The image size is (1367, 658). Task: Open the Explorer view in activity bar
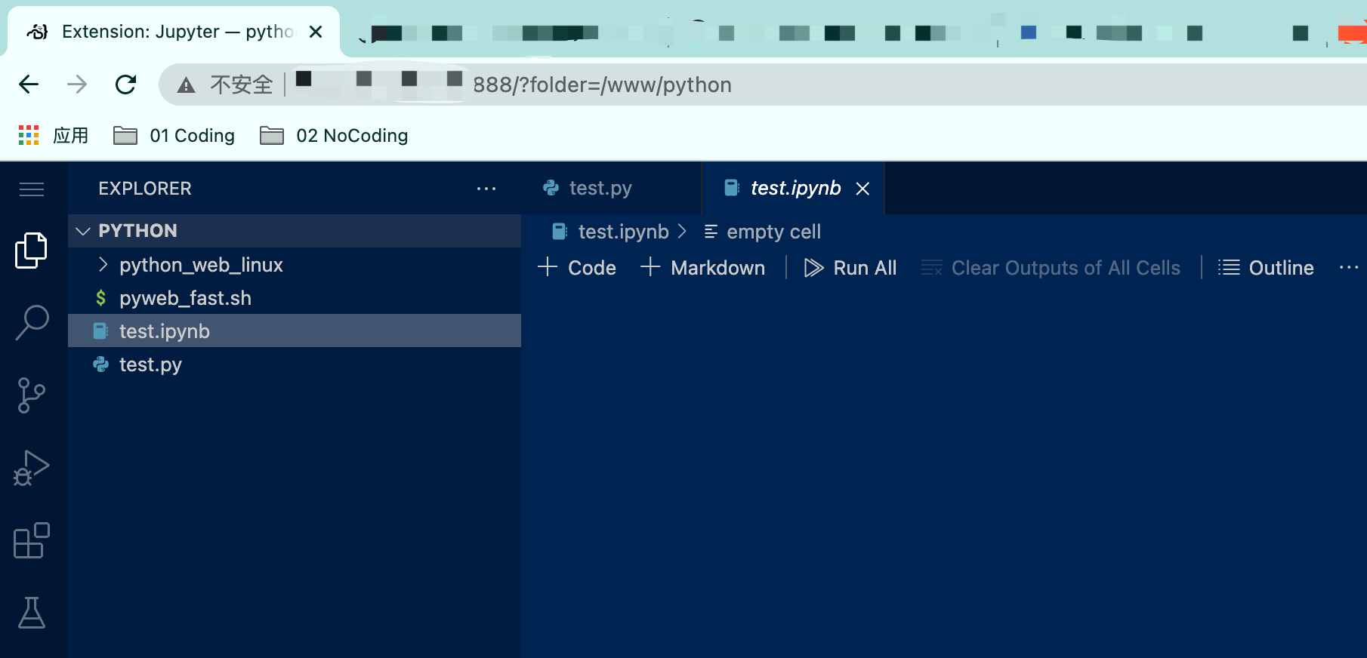31,250
